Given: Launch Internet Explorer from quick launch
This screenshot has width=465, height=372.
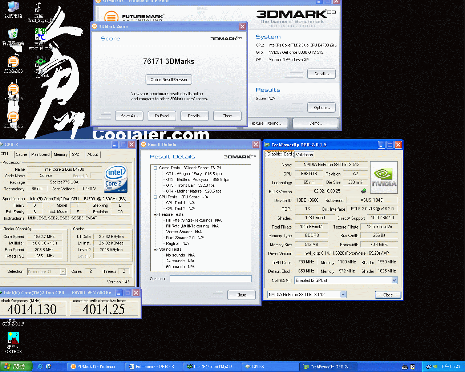Looking at the screenshot, I should coord(40,367).
